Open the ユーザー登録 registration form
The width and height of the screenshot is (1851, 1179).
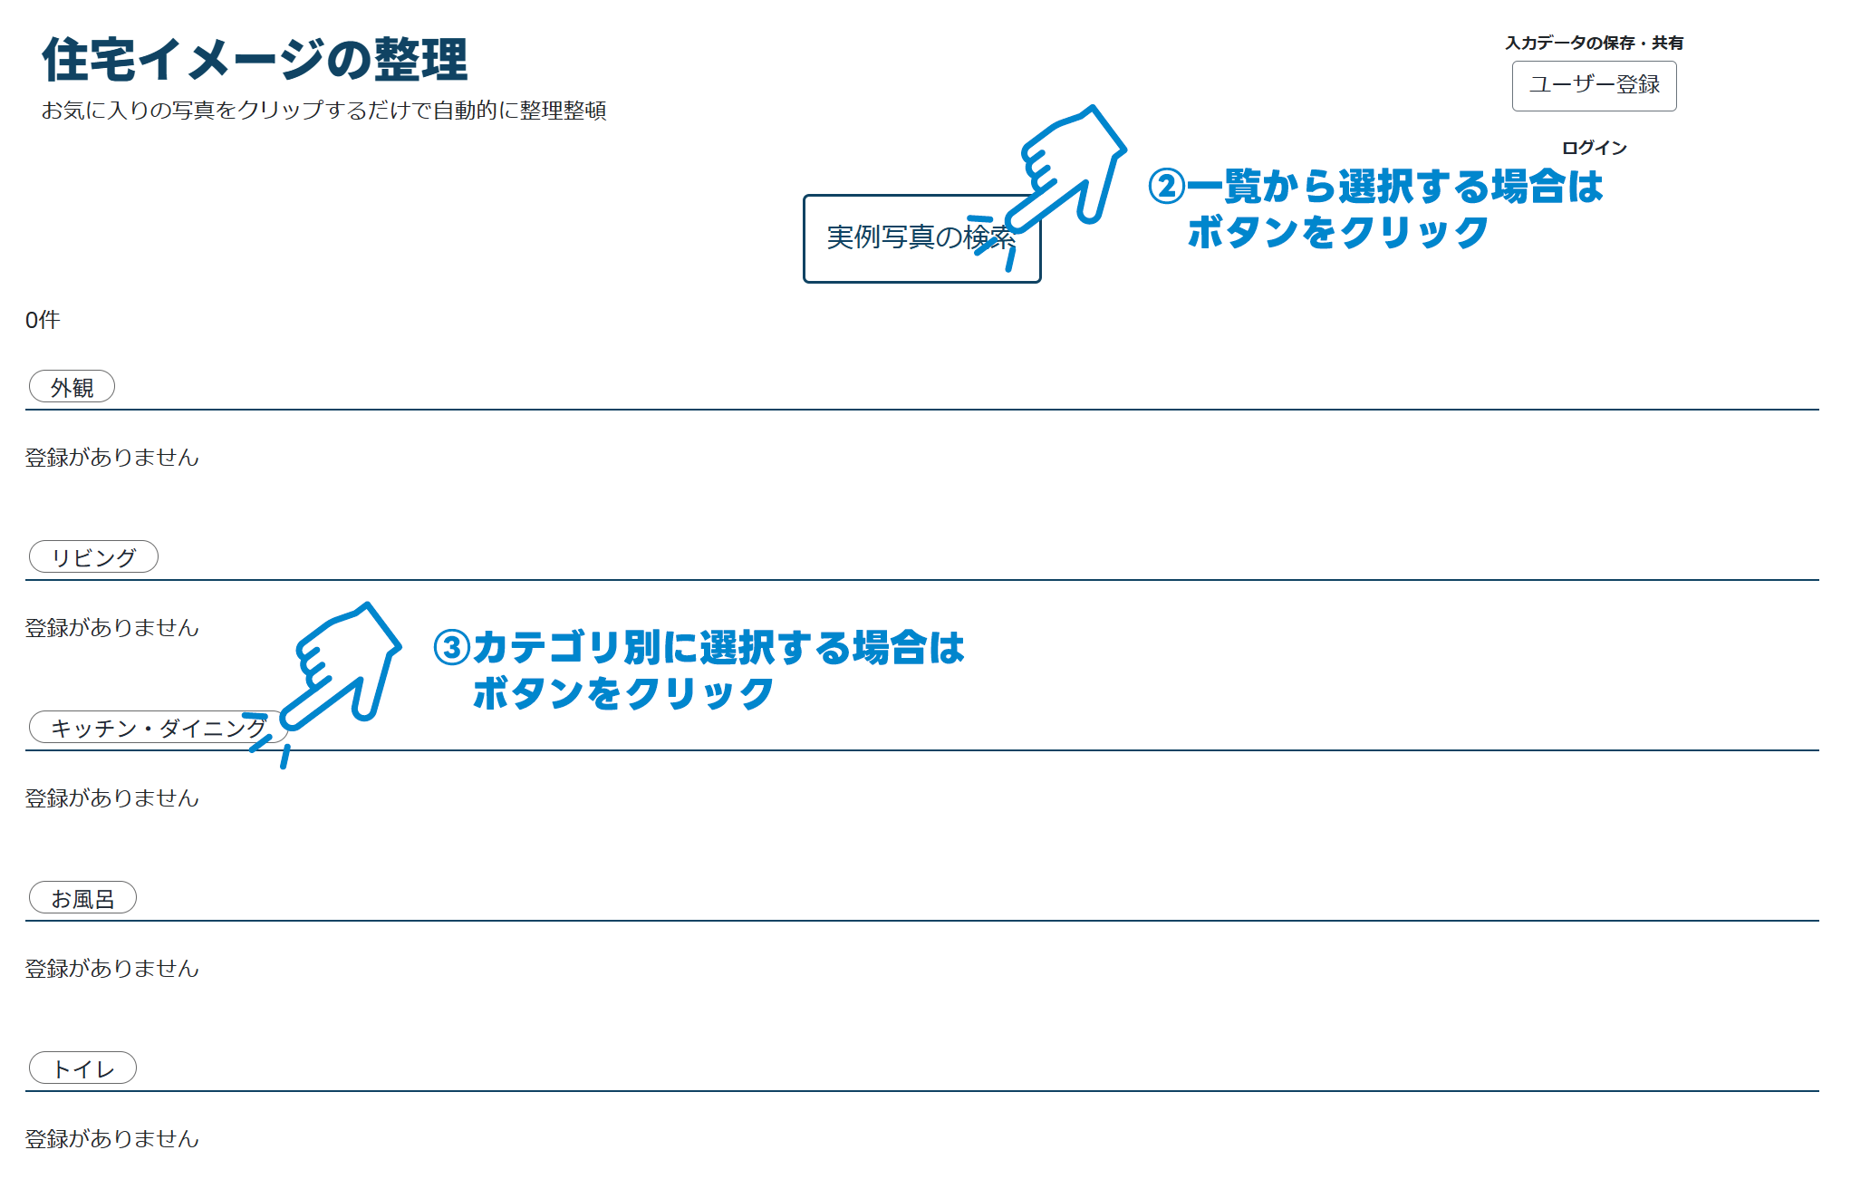[1593, 86]
